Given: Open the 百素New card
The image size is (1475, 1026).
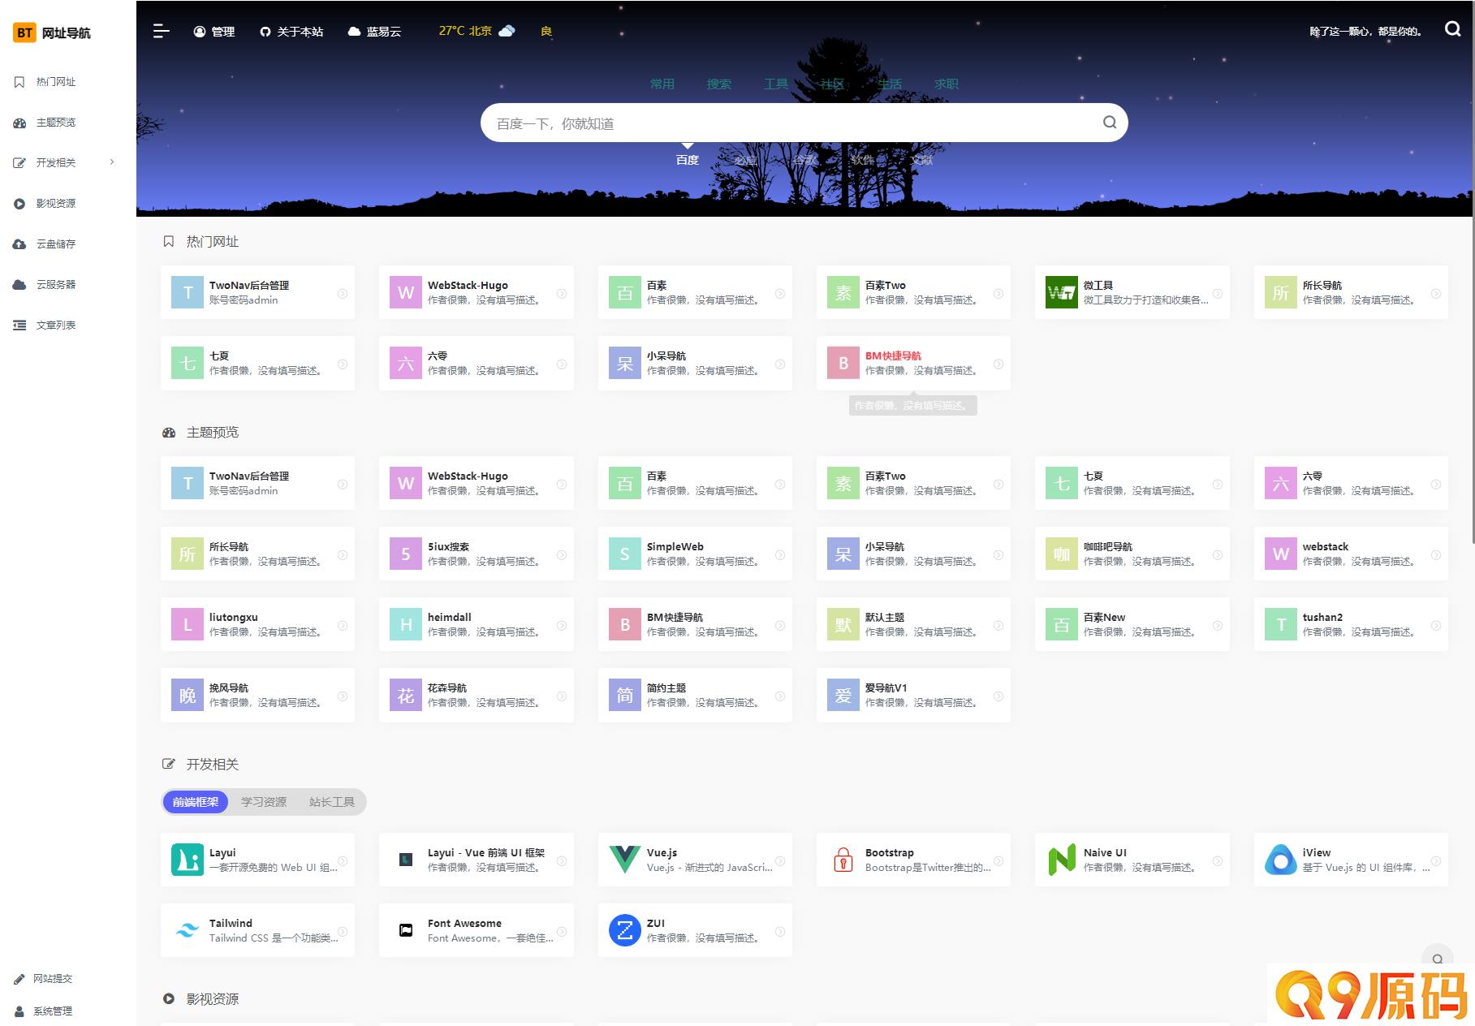Looking at the screenshot, I should (1132, 624).
